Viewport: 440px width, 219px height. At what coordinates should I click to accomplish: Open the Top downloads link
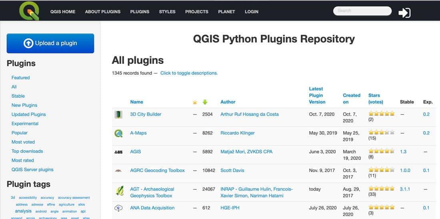pyautogui.click(x=27, y=151)
